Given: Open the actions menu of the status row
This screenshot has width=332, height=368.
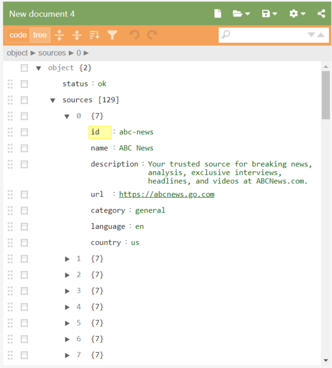Looking at the screenshot, I should click(24, 84).
